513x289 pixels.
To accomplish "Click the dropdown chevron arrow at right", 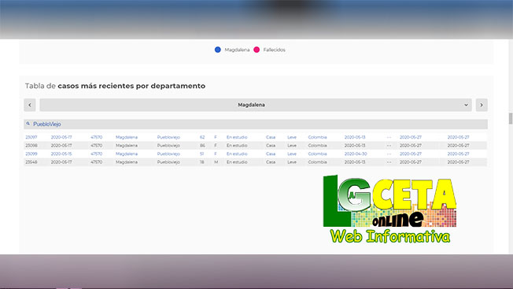I will [x=466, y=105].
